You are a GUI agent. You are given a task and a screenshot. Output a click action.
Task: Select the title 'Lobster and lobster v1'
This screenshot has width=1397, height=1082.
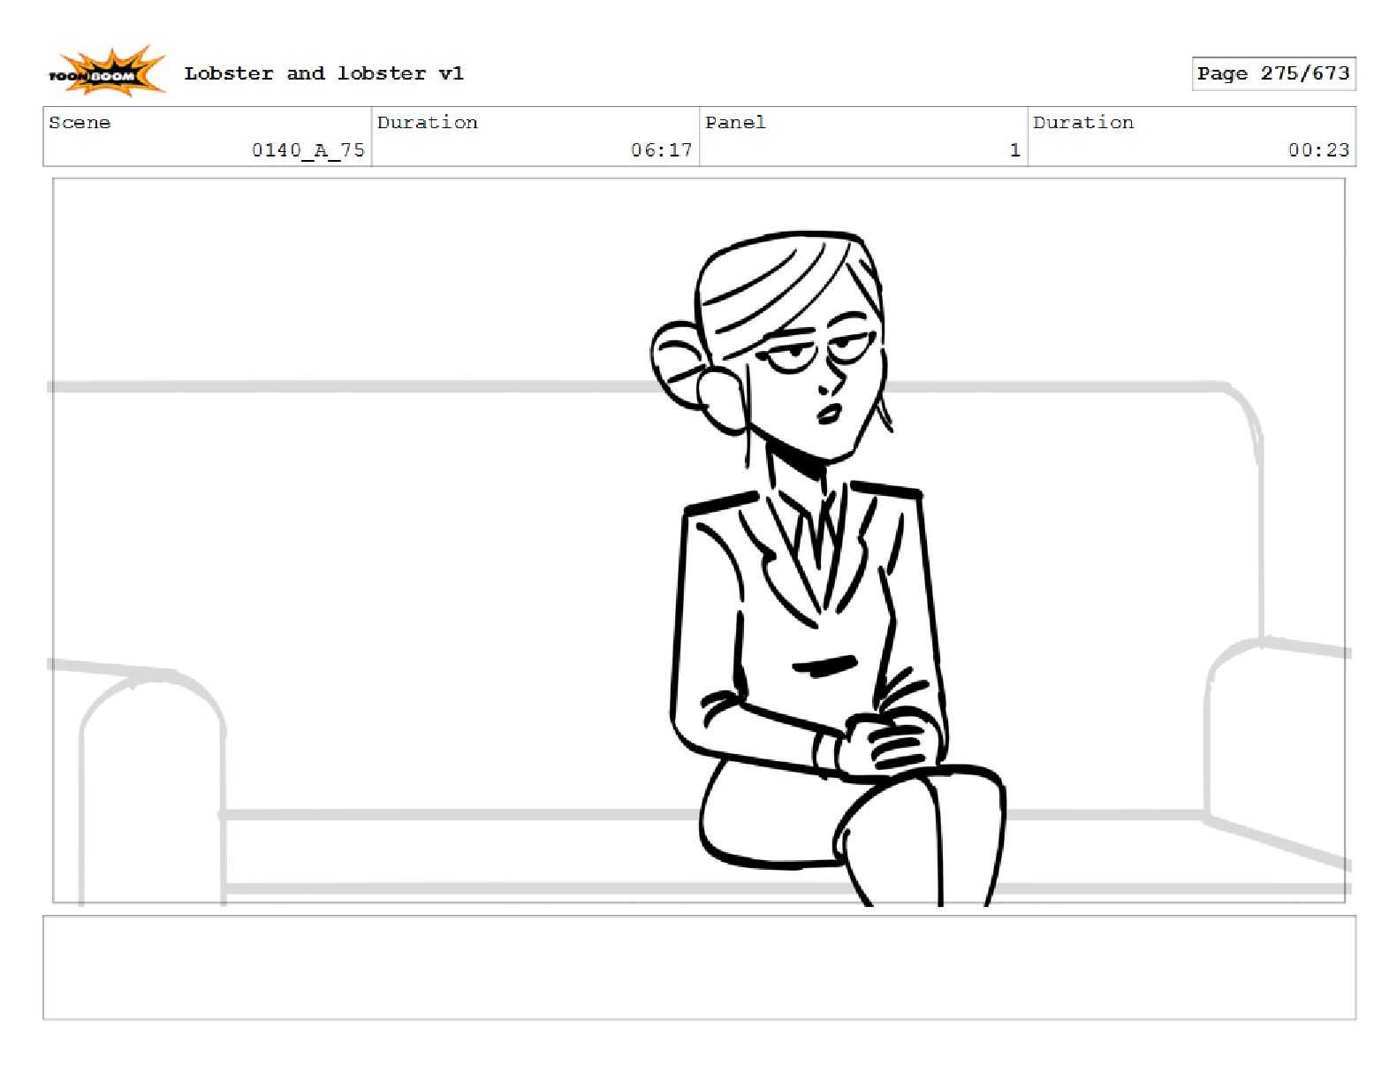point(323,73)
